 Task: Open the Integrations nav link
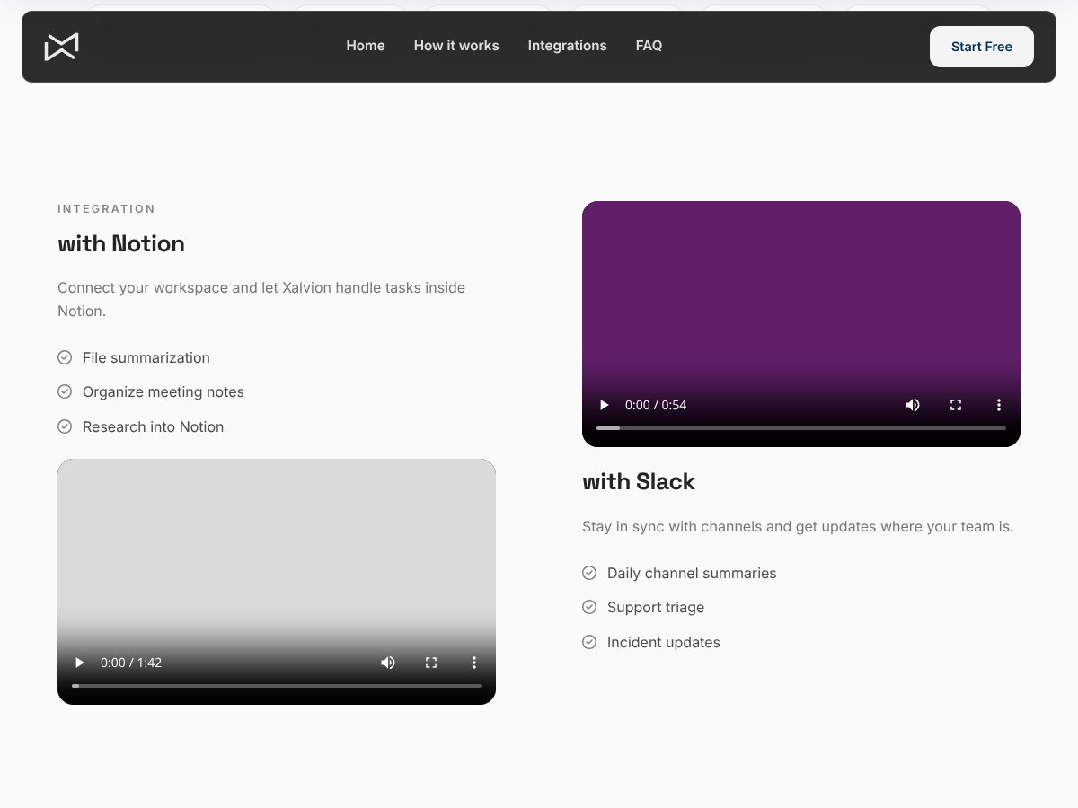(x=567, y=46)
